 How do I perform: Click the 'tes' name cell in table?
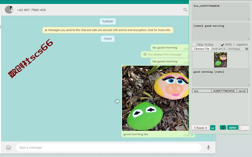[x=202, y=91]
